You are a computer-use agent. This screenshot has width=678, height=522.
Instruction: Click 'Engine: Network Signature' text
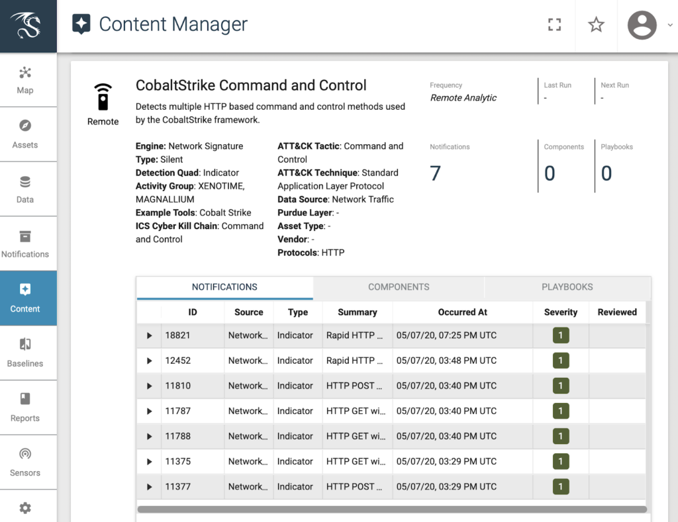coord(189,146)
